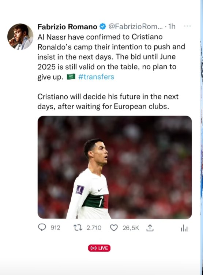Viewport: 203px width, 275px height.
Task: Open the three-dot more options menu
Action: (x=187, y=26)
